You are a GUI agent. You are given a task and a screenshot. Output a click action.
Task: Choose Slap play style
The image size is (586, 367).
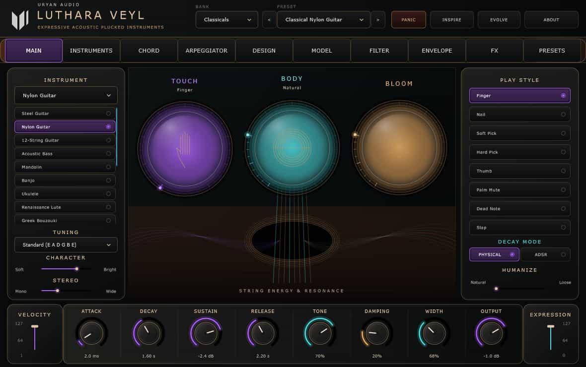tap(520, 228)
